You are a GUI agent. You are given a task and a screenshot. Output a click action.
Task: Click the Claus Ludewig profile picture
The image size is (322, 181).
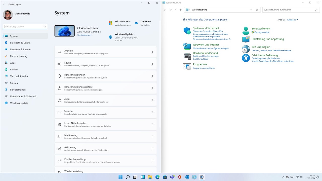[x=8, y=15]
